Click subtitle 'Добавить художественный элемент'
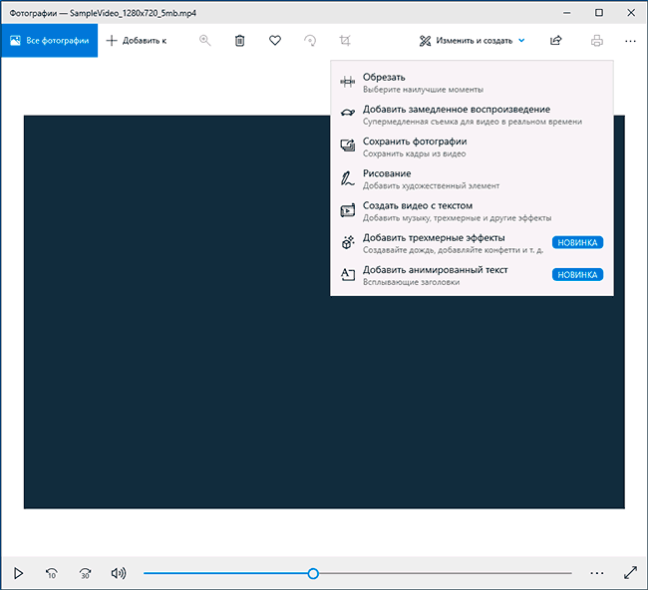Image resolution: width=648 pixels, height=590 pixels. (x=431, y=186)
